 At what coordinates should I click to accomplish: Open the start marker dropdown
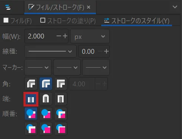coord(38,67)
